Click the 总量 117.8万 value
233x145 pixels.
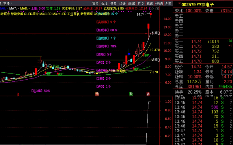[194, 82]
